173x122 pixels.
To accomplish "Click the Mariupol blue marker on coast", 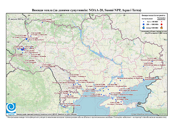I will pyautogui.click(x=144, y=80).
